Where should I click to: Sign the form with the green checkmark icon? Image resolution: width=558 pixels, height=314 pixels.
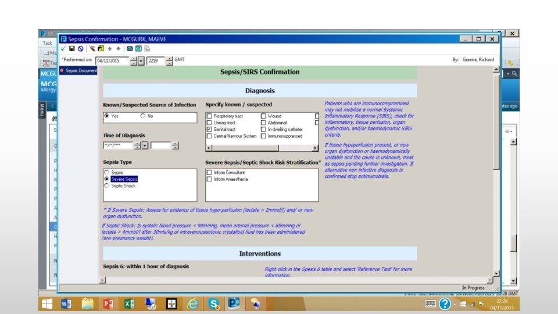coord(63,49)
